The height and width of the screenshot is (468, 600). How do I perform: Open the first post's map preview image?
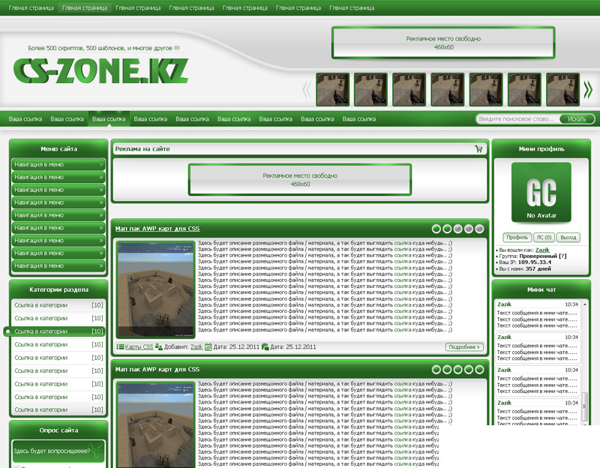click(156, 289)
